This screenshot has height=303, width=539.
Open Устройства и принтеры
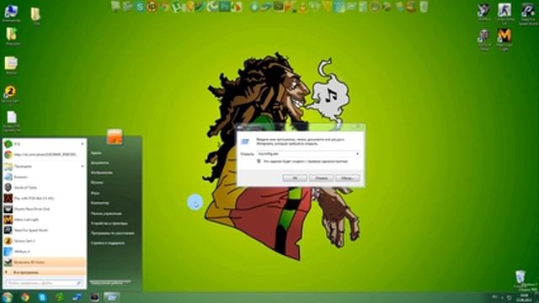tap(109, 223)
